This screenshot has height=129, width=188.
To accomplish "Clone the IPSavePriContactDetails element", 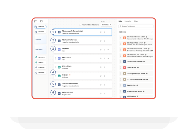I will 101,85.
